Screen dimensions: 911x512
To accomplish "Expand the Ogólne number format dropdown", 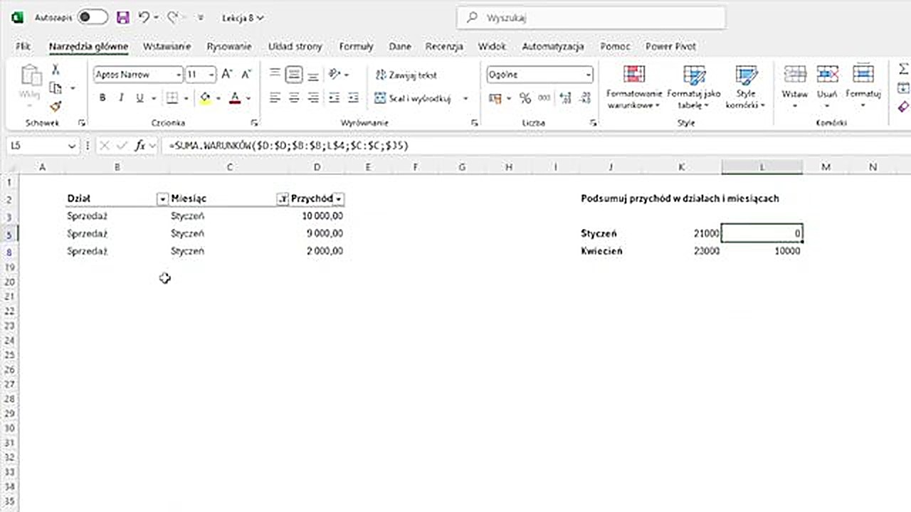I will click(588, 75).
